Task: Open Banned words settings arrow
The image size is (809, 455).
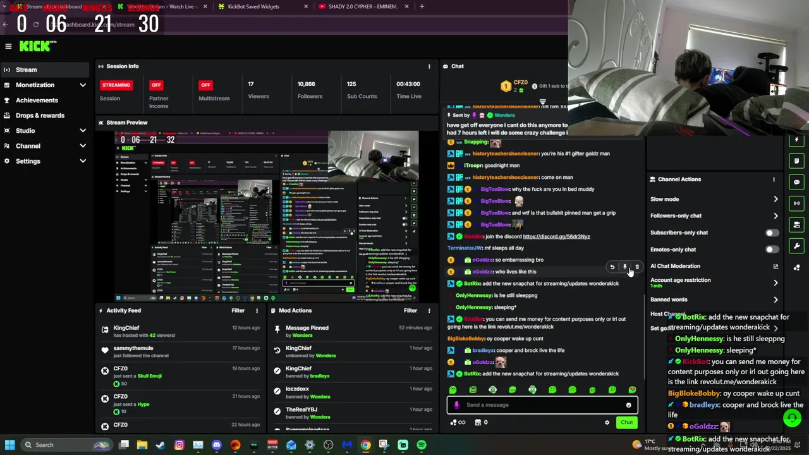Action: pos(776,300)
